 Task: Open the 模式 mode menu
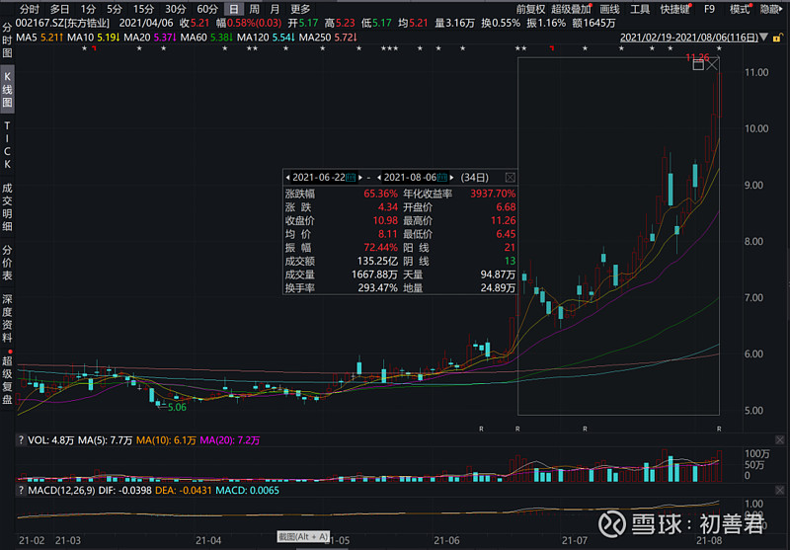tap(740, 9)
